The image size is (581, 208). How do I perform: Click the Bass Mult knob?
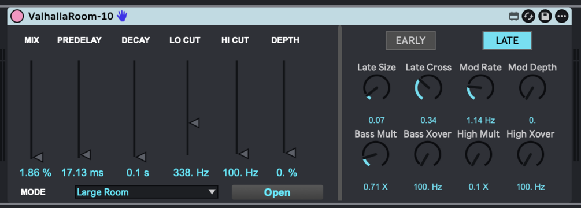[x=375, y=154]
